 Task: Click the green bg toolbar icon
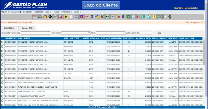(x=128, y=17)
